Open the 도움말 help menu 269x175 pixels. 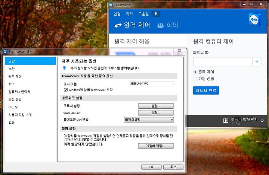143,14
